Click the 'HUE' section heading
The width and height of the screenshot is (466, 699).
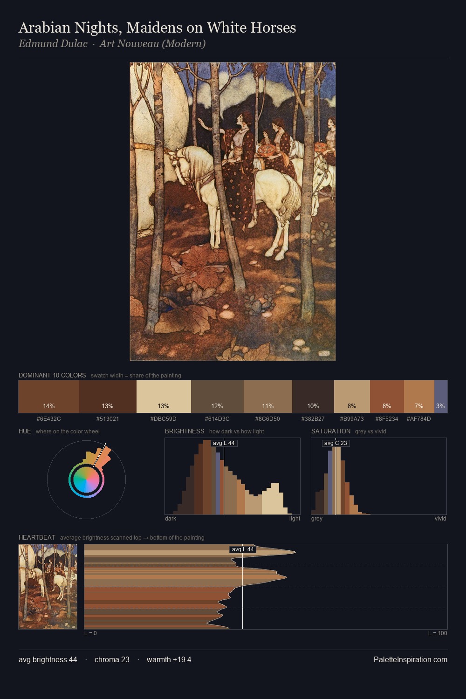pyautogui.click(x=25, y=431)
